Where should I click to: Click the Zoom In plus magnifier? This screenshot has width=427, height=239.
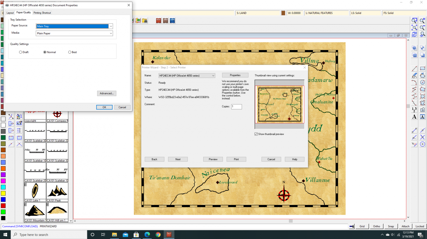tap(422, 20)
